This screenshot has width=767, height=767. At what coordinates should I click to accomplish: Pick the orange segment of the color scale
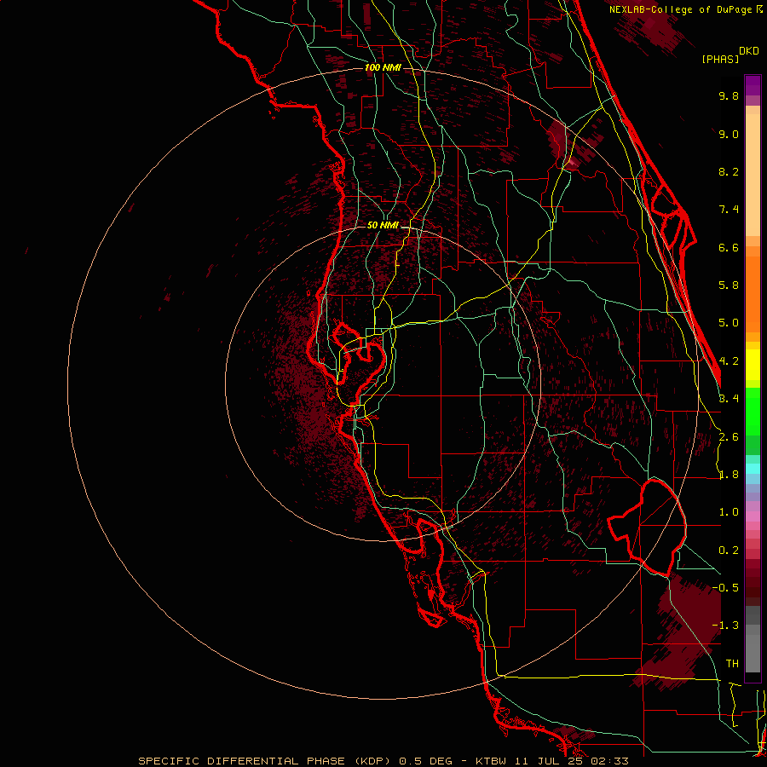(x=753, y=293)
